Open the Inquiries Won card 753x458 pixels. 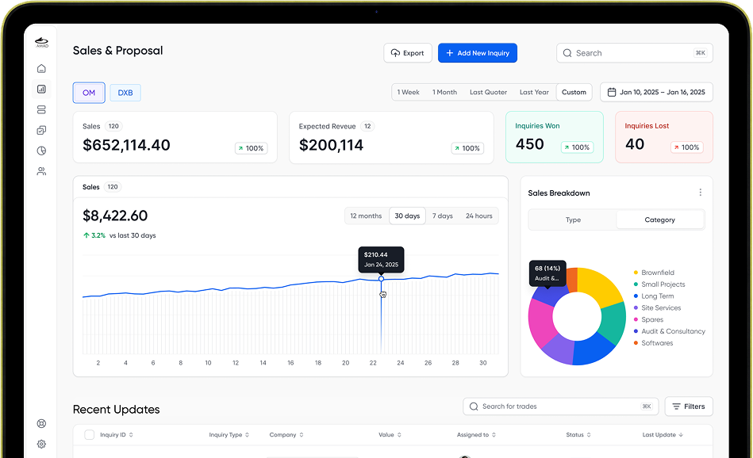(554, 137)
